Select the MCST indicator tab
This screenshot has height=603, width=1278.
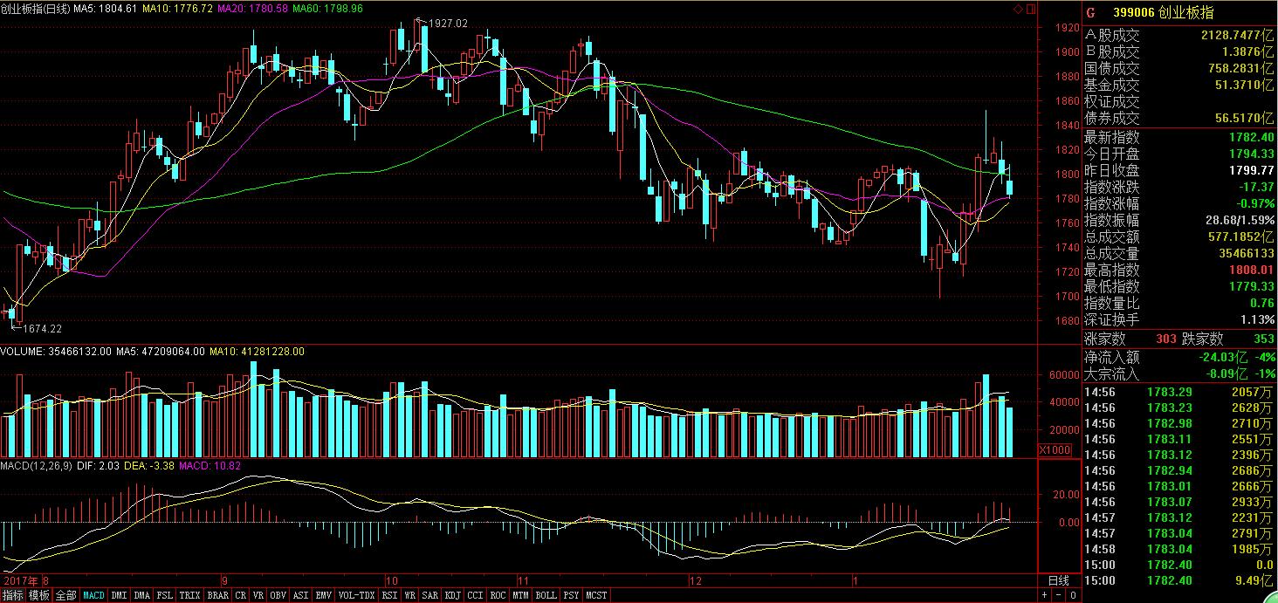pyautogui.click(x=596, y=595)
